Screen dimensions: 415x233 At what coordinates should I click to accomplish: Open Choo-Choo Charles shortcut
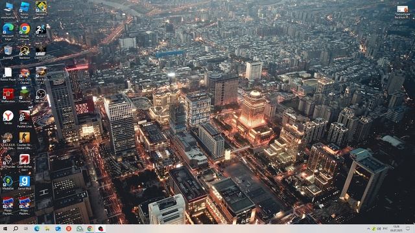click(x=25, y=76)
